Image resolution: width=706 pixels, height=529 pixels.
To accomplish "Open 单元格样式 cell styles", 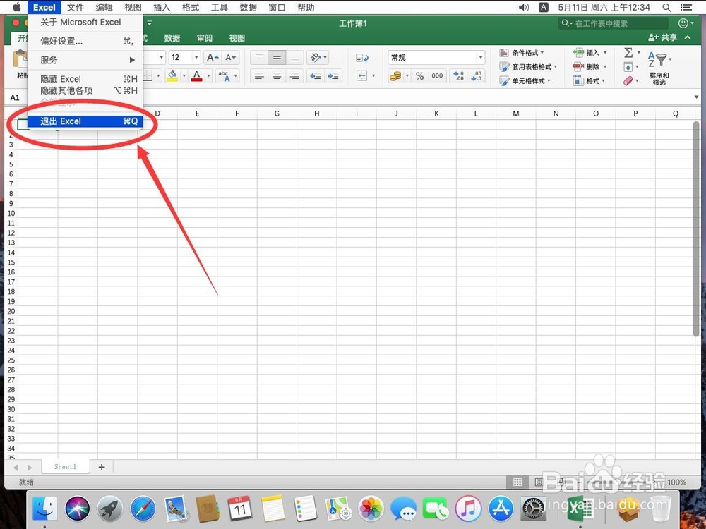I will point(525,81).
